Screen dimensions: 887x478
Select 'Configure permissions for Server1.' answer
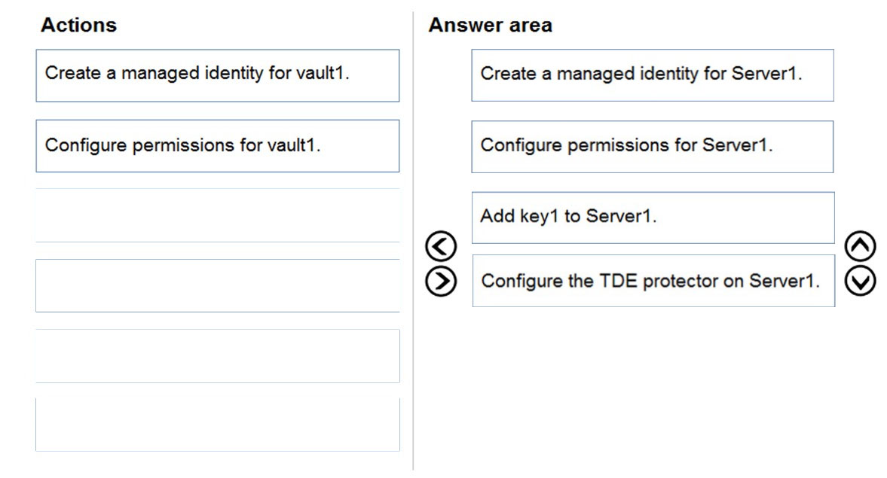pyautogui.click(x=653, y=146)
